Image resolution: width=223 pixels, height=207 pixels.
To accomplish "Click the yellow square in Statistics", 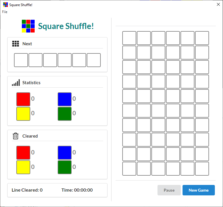I will [x=23, y=114].
